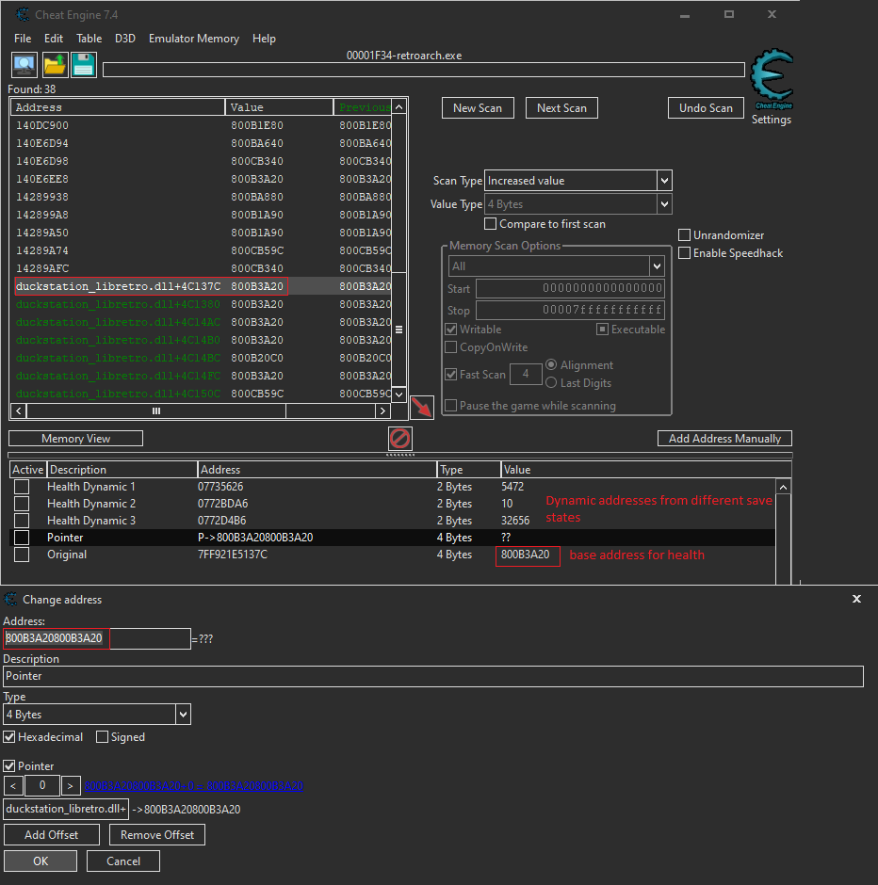This screenshot has width=878, height=885.
Task: Activate the Health Dynamic 2 entry checkbox
Action: (x=22, y=504)
